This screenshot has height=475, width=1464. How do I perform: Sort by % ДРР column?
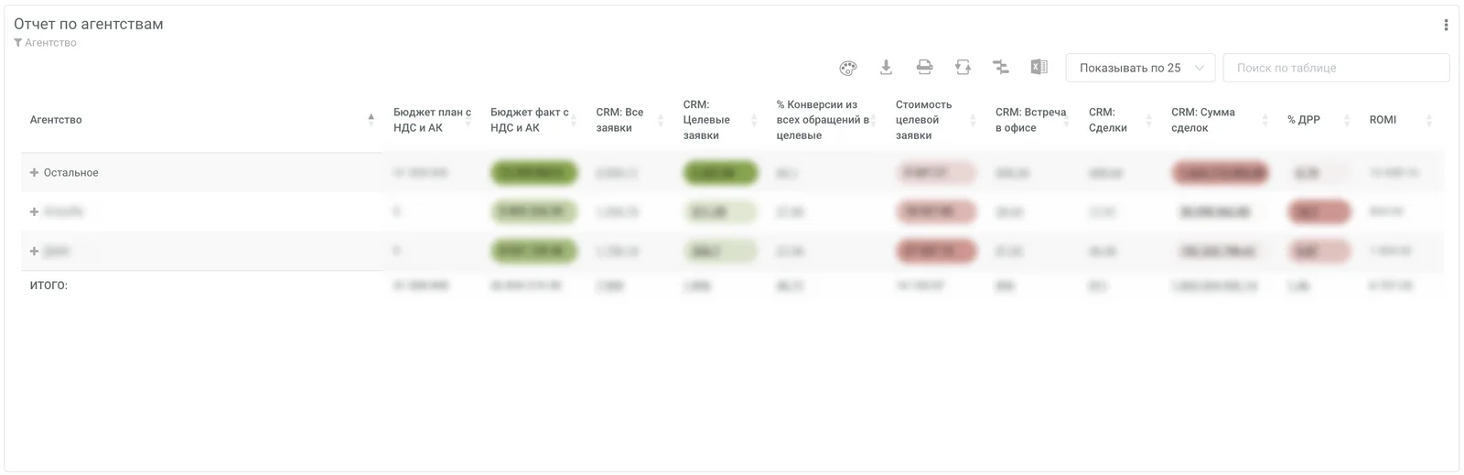tap(1304, 120)
